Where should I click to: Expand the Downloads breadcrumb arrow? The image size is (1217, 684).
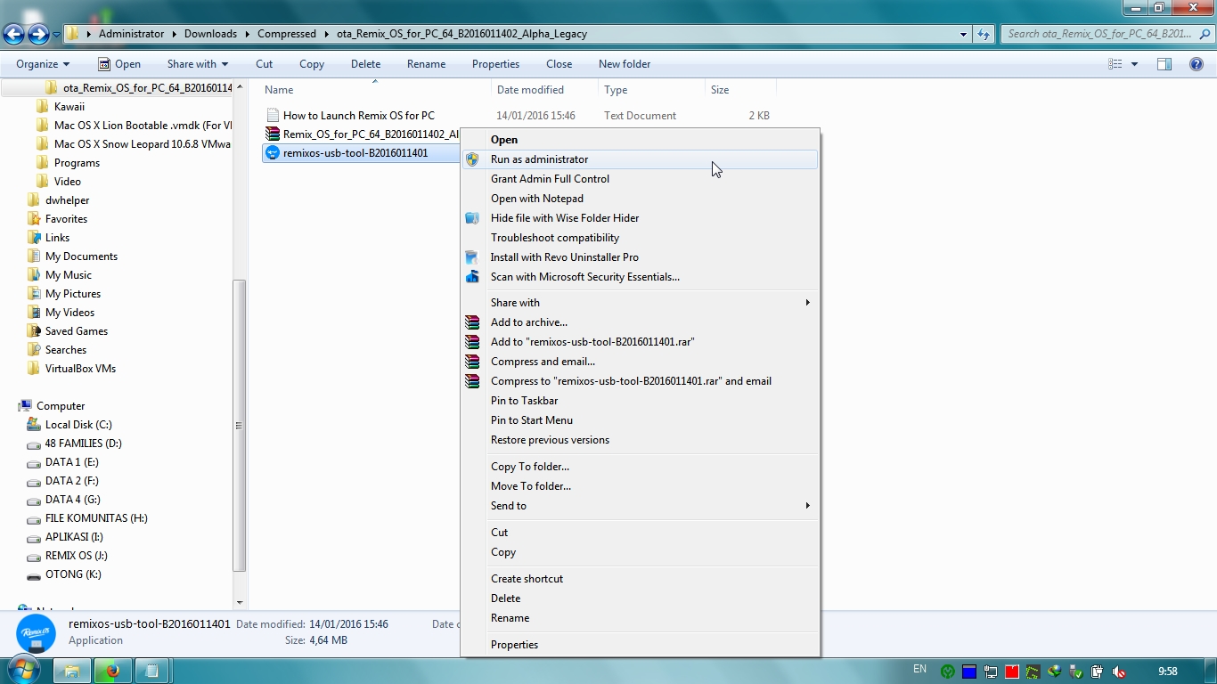(x=247, y=34)
